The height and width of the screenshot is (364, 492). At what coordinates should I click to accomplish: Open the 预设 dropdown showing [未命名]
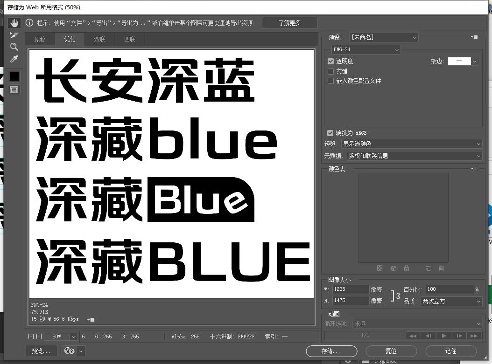[384, 37]
